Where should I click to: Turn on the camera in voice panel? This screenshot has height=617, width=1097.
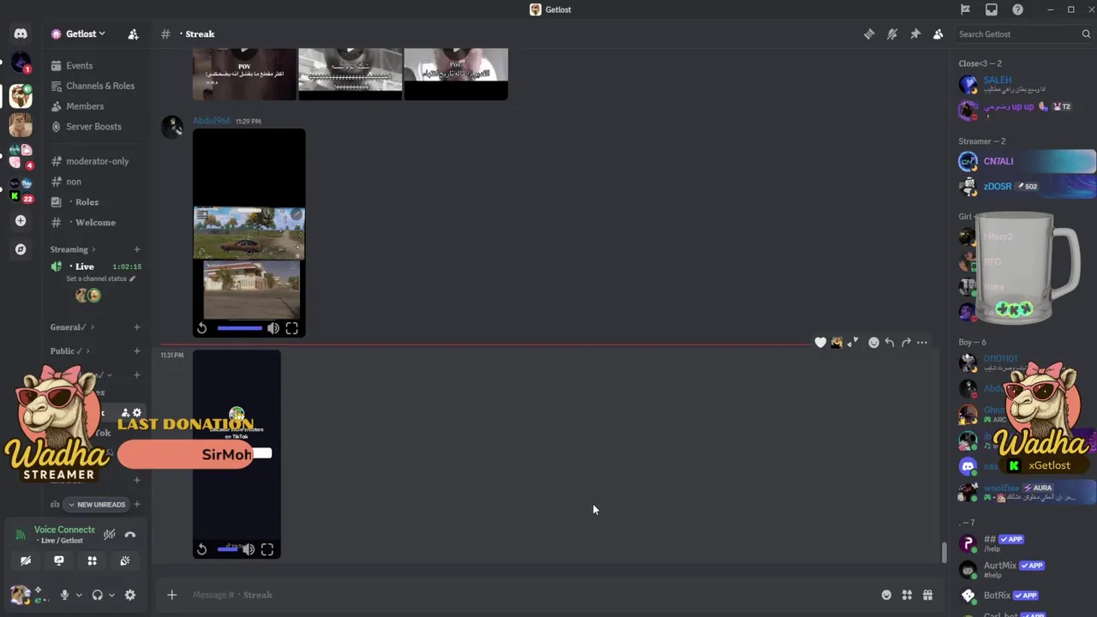point(26,560)
